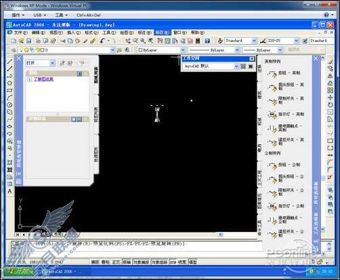This screenshot has height=280, width=340.
Task: Click the Save disk icon
Action: point(28,41)
